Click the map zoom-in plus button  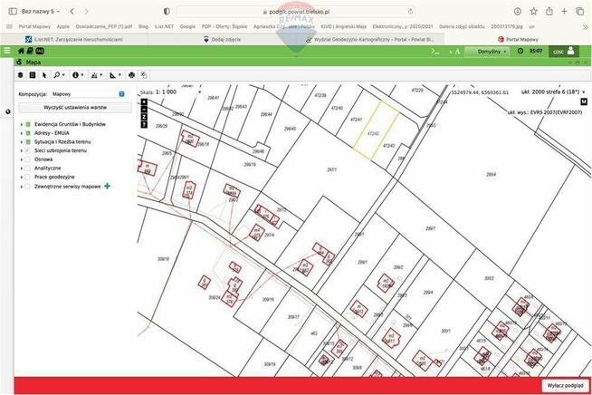pos(144,101)
